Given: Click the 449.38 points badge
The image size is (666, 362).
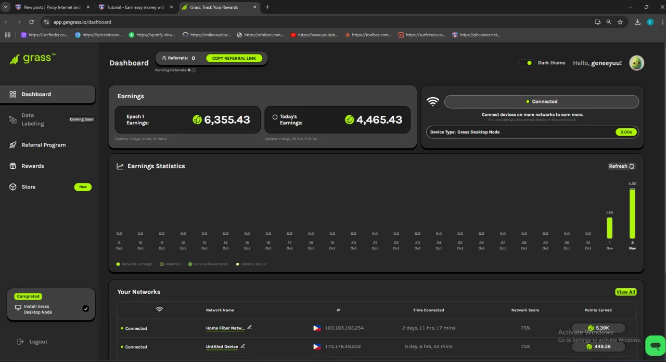Looking at the screenshot, I should click(x=598, y=346).
